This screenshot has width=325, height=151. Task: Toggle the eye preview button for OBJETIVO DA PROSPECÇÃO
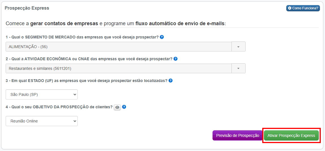[117, 107]
